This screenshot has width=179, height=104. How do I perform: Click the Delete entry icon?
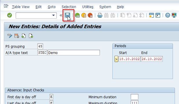coord(17,36)
